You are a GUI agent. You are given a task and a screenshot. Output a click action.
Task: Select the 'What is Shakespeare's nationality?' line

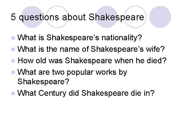(x=80, y=38)
